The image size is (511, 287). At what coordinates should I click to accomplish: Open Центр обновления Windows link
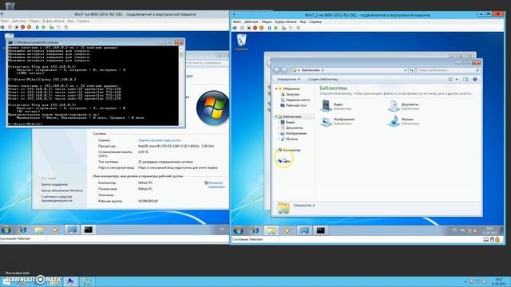(62, 191)
